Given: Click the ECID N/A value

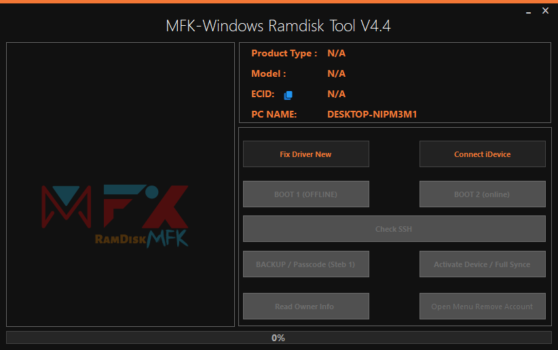Looking at the screenshot, I should pyautogui.click(x=336, y=94).
